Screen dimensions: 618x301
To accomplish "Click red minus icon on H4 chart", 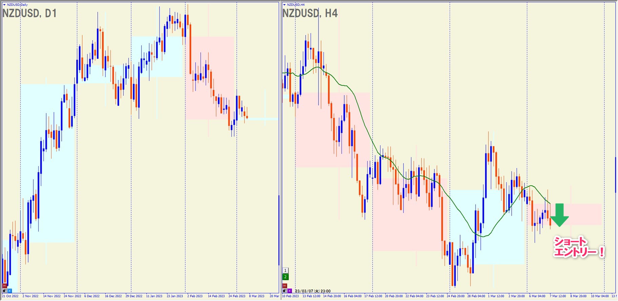I will 285,286.
